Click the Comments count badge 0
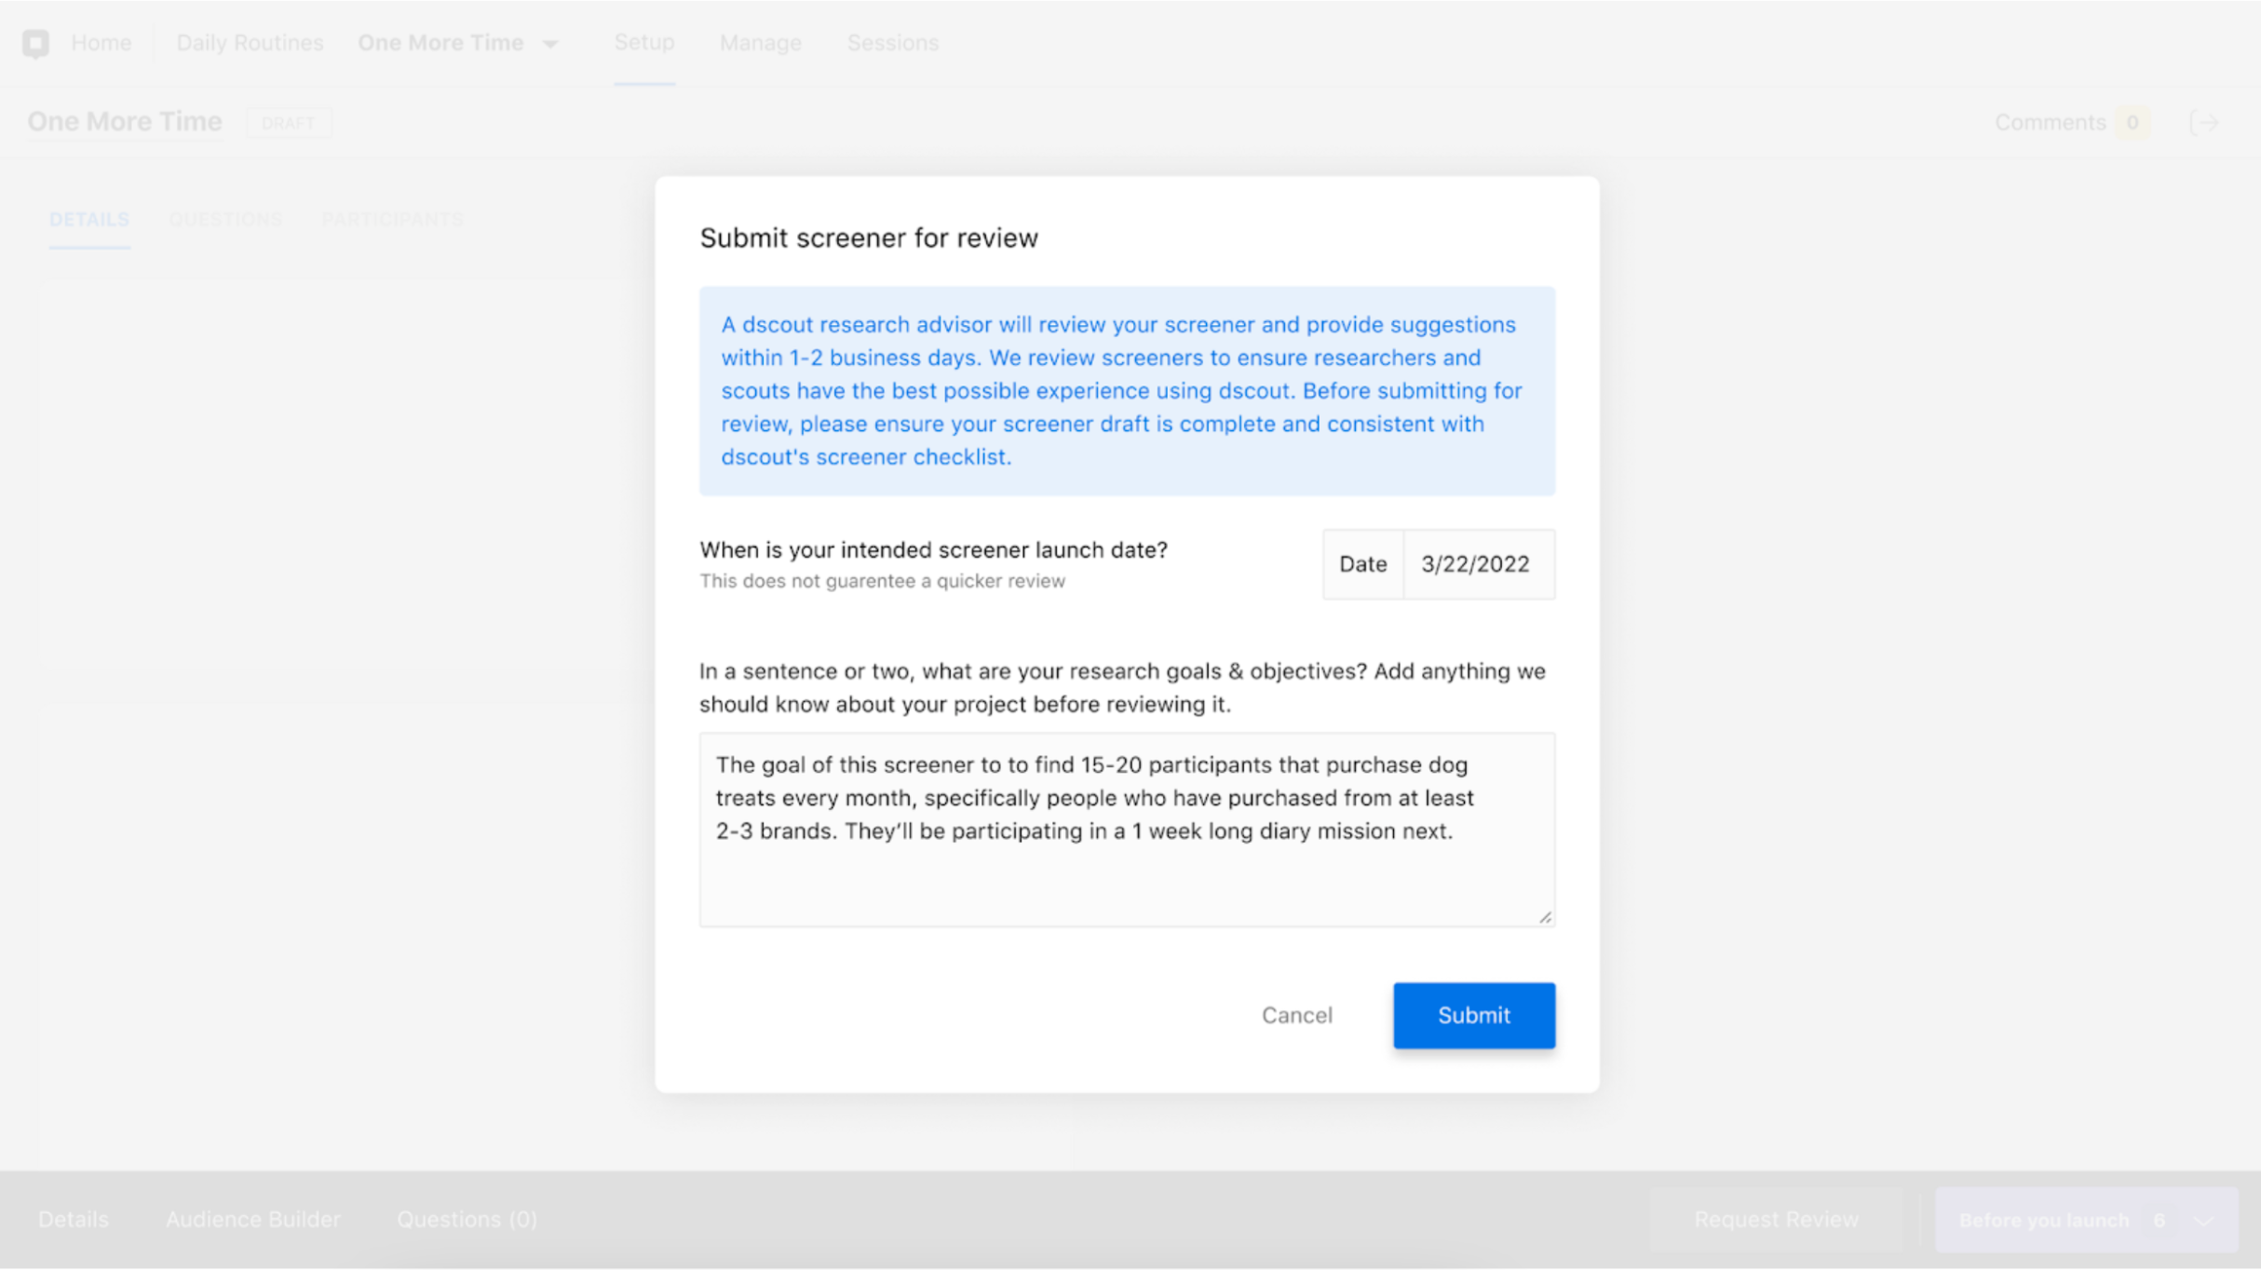This screenshot has height=1270, width=2261. (x=2132, y=122)
